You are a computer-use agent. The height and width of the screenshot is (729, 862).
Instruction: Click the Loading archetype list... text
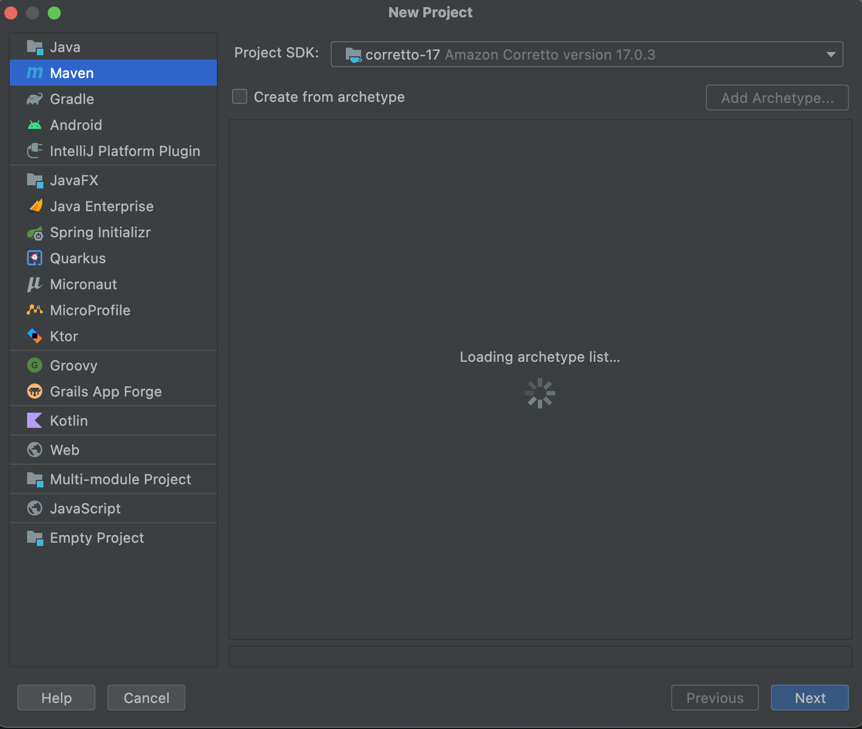point(540,357)
